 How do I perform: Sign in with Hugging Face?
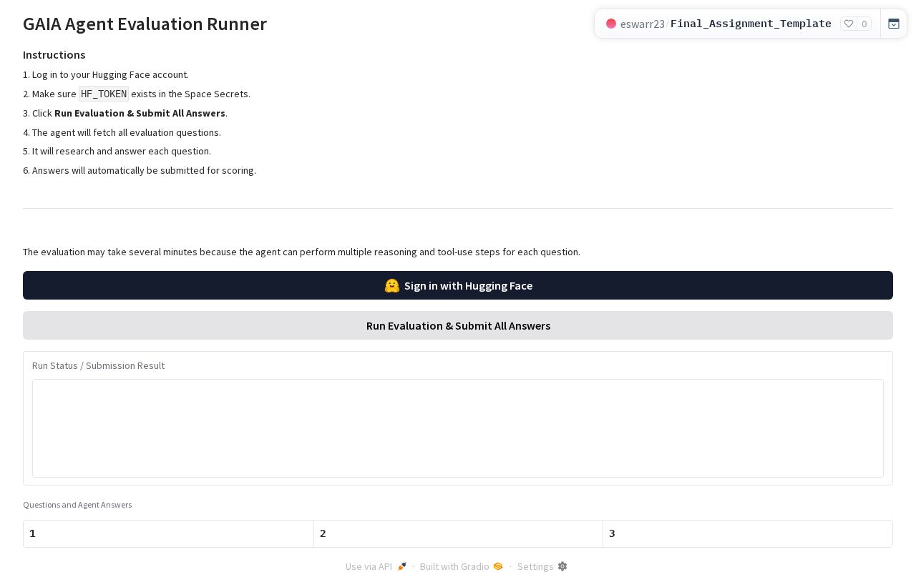coord(458,285)
